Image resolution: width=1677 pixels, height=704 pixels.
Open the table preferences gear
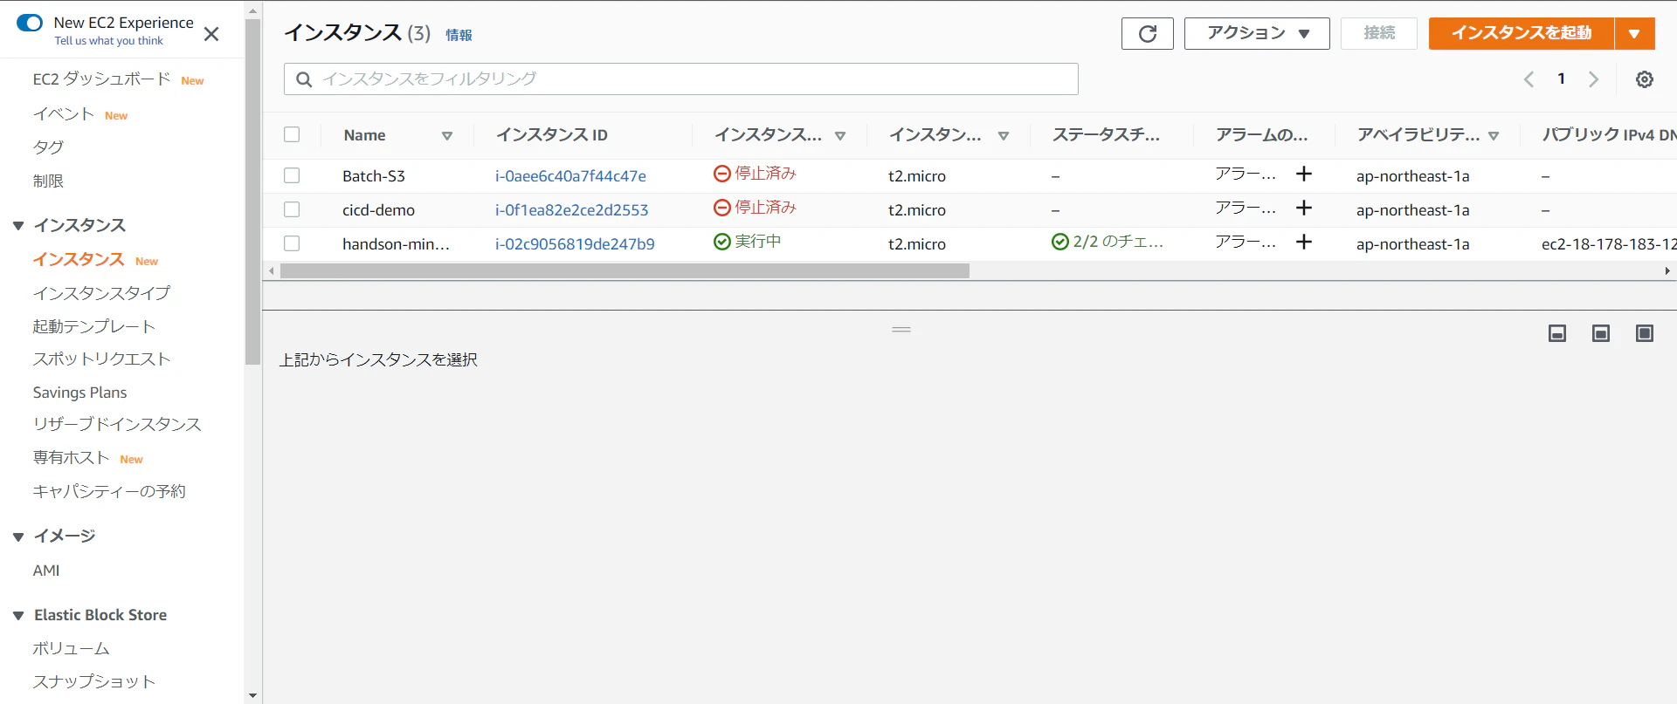coord(1644,79)
